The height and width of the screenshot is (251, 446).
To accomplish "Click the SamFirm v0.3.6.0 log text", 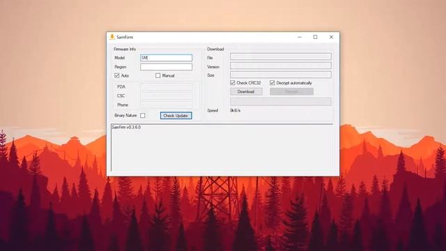I will coord(126,127).
